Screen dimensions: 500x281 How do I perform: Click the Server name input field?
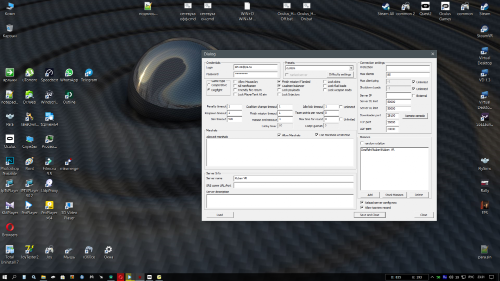tap(293, 178)
